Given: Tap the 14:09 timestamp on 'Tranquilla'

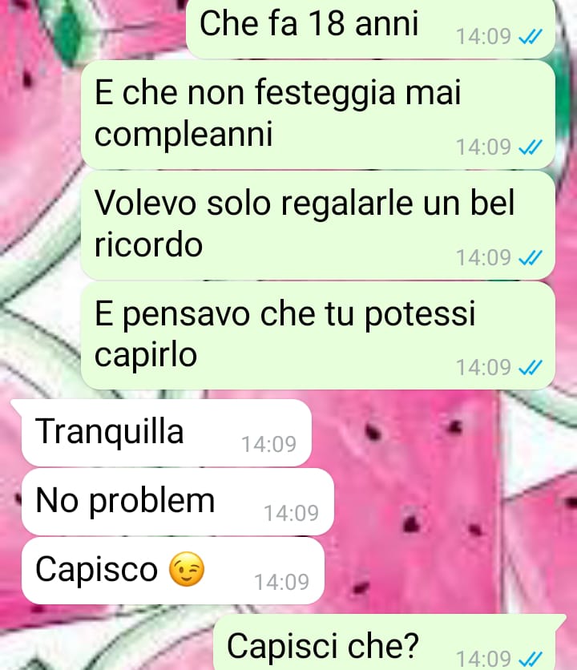Looking at the screenshot, I should click(268, 444).
